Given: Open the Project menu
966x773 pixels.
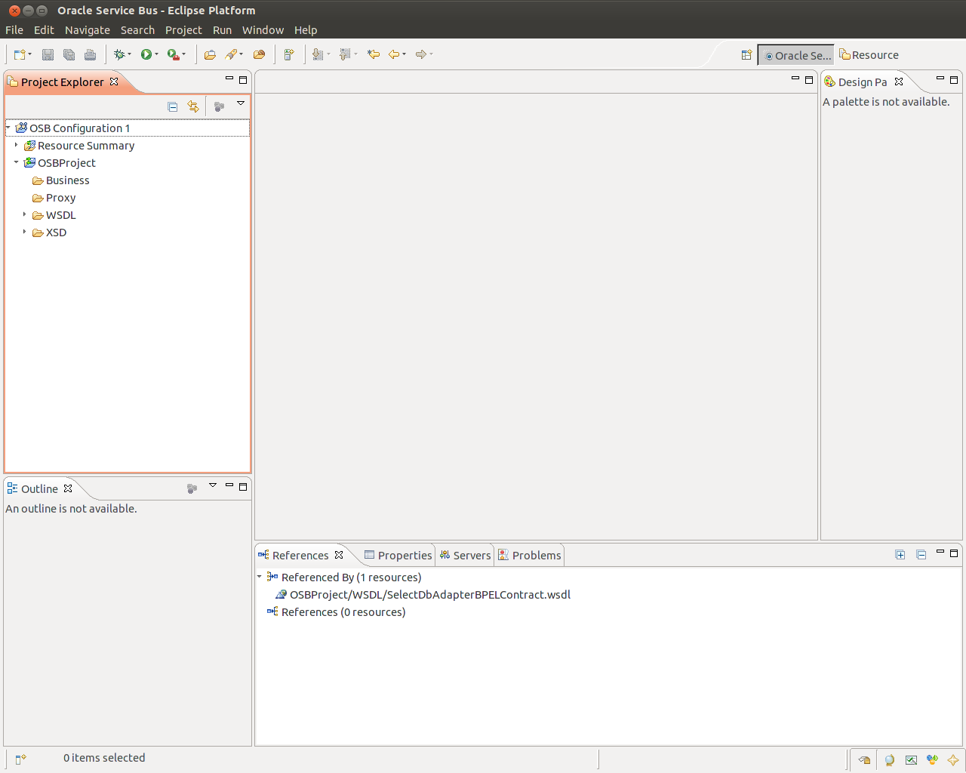Looking at the screenshot, I should [183, 30].
